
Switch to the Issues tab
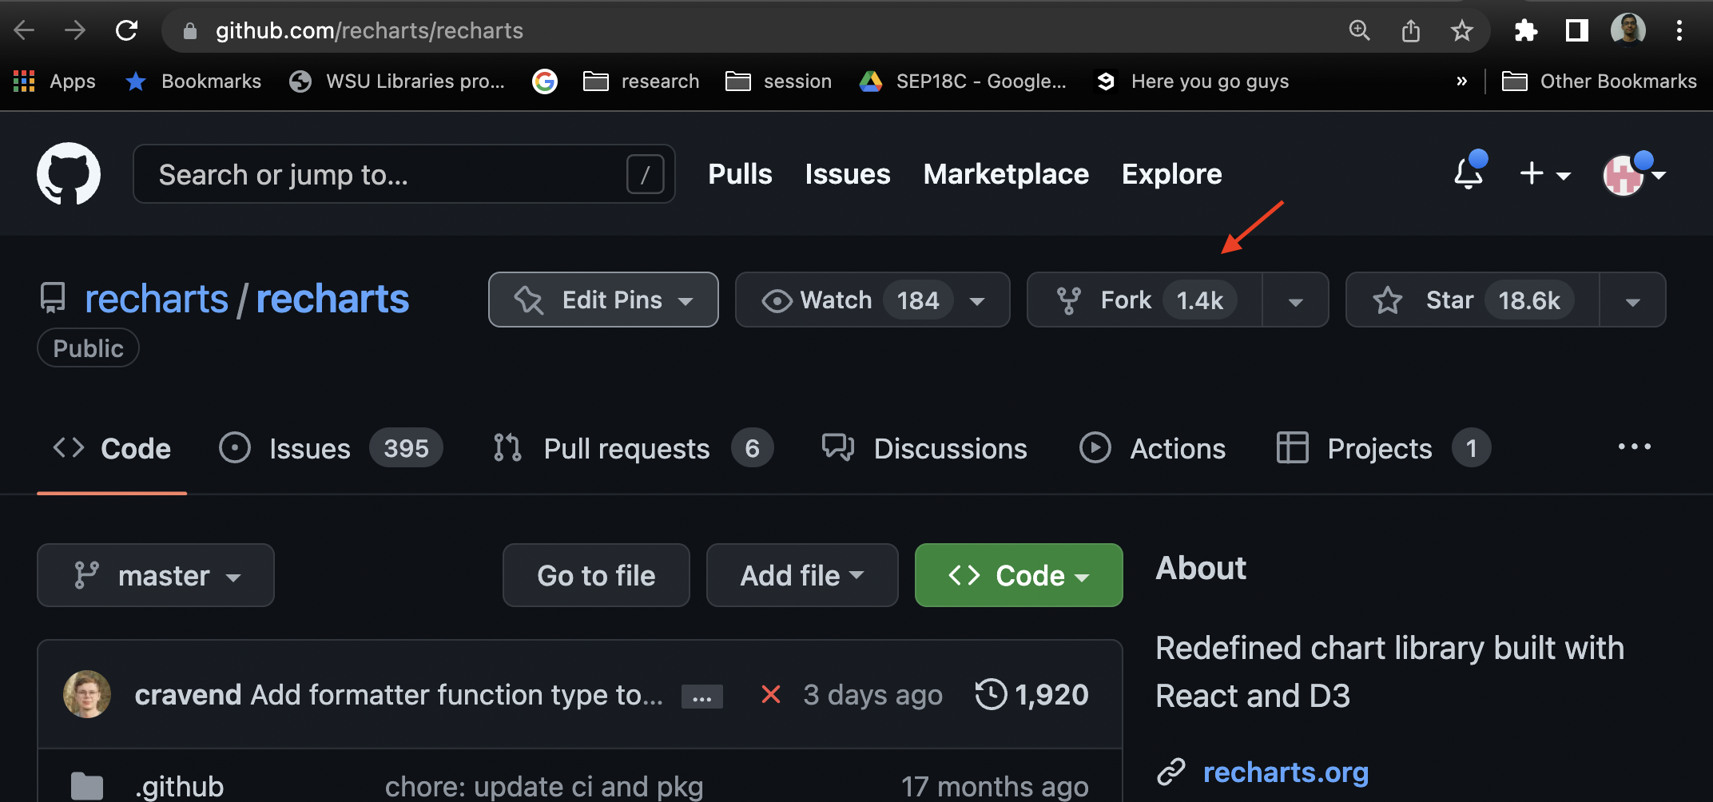point(308,448)
